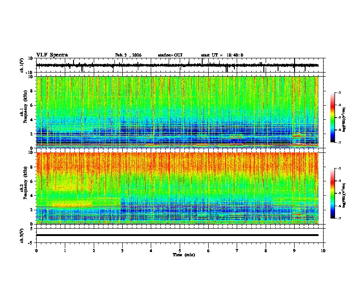Click the 'start UT = 18:40:0' label
Viewport: 364px width, 281px height.
tap(222, 55)
